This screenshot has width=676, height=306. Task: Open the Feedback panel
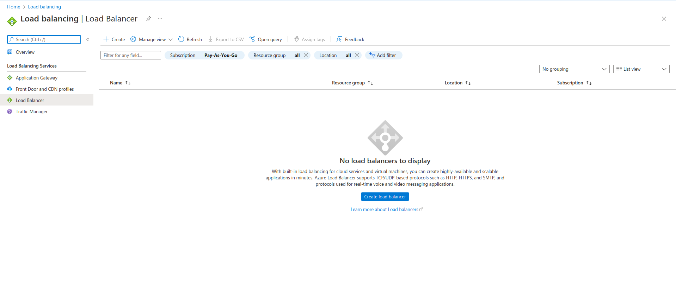350,39
